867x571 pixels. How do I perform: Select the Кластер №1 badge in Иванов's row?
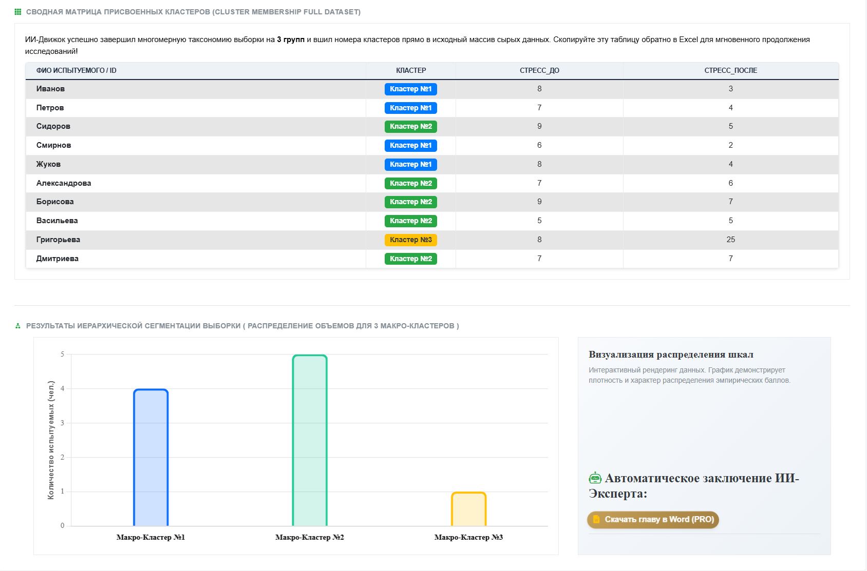pos(411,89)
